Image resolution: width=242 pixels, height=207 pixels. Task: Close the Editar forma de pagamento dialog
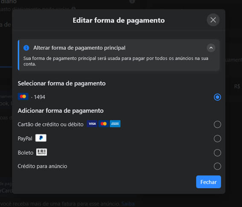[213, 20]
